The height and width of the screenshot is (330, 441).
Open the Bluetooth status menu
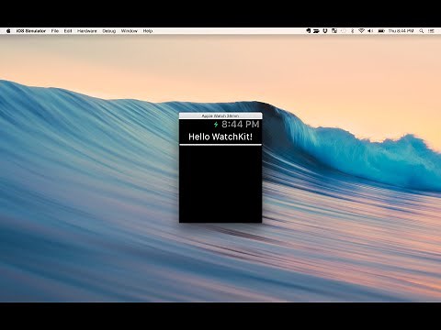tap(352, 31)
